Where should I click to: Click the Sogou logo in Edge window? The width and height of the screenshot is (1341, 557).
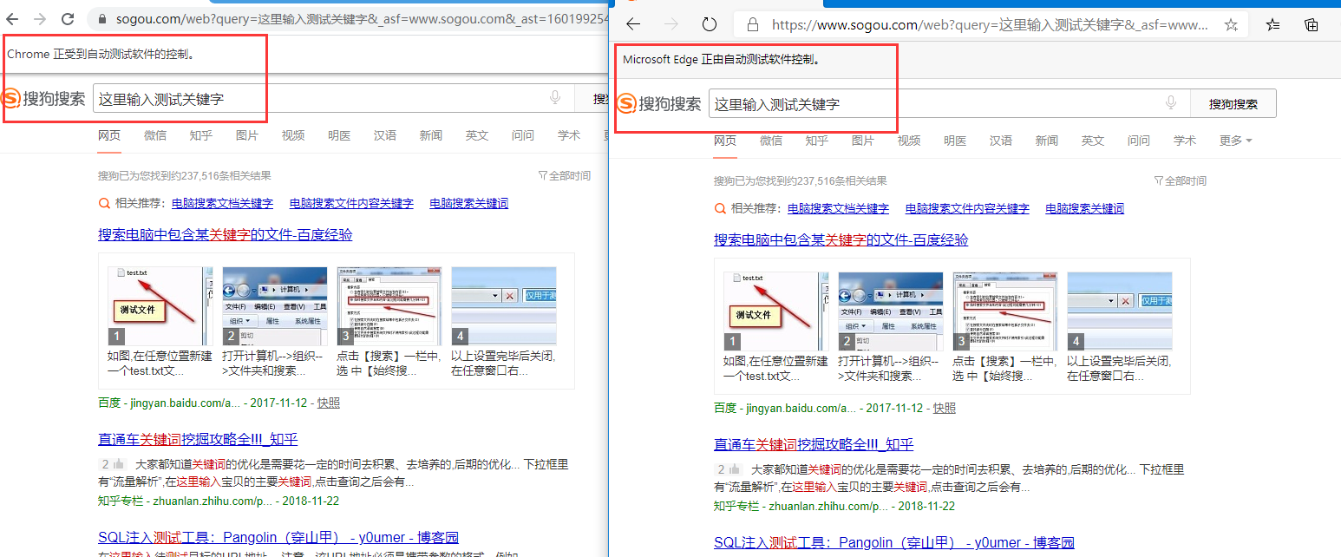coord(659,103)
